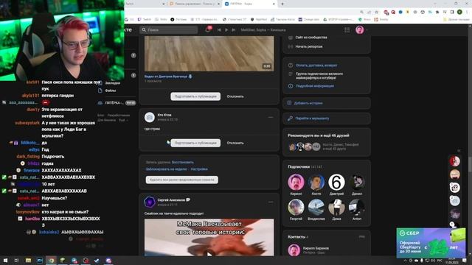Open Оплата, доставка, возврат link

pyautogui.click(x=316, y=66)
